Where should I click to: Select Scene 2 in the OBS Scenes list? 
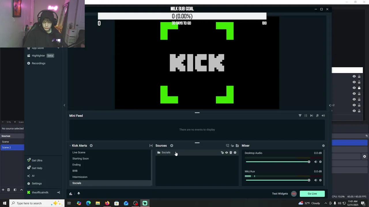12,147
